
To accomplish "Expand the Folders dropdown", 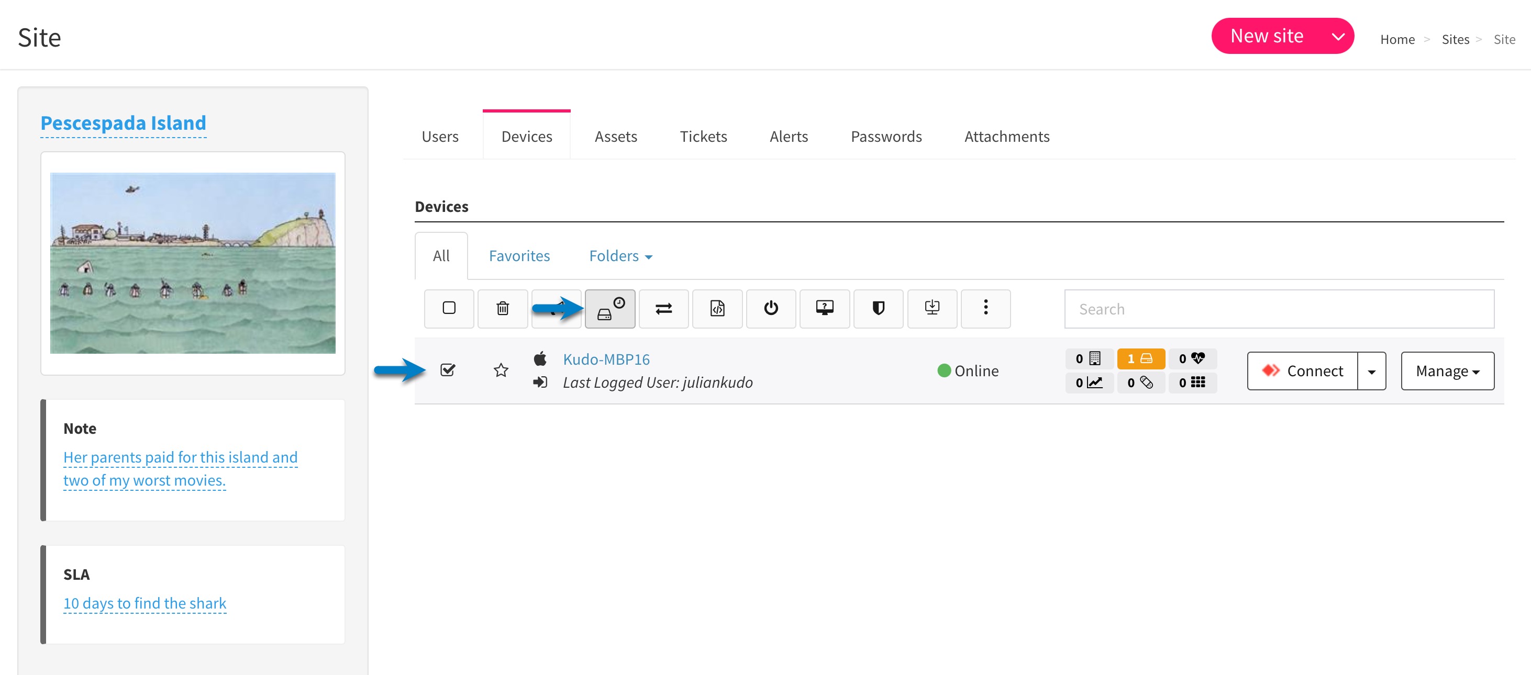I will pos(620,255).
